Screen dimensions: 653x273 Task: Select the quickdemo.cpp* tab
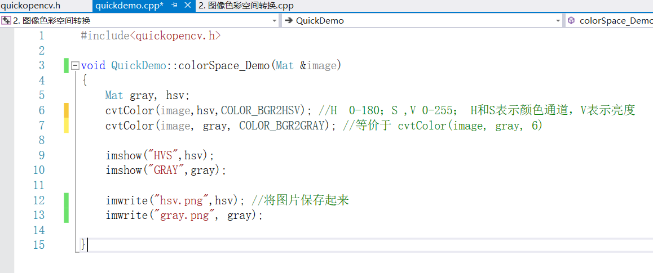click(129, 6)
